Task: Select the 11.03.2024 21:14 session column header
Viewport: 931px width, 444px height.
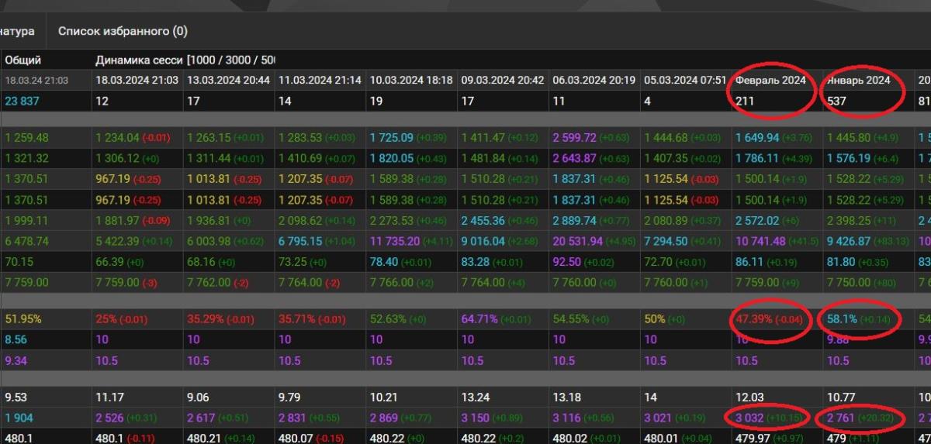Action: click(320, 80)
